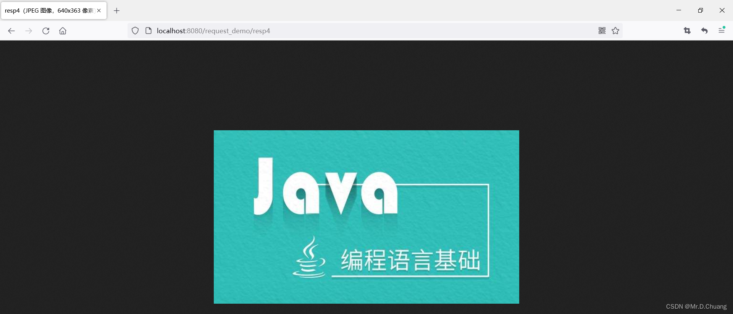Viewport: 733px width, 314px height.
Task: Open the tracking protection shield info
Action: pos(135,31)
